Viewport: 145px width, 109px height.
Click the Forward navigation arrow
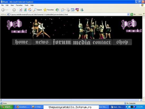[14, 10]
